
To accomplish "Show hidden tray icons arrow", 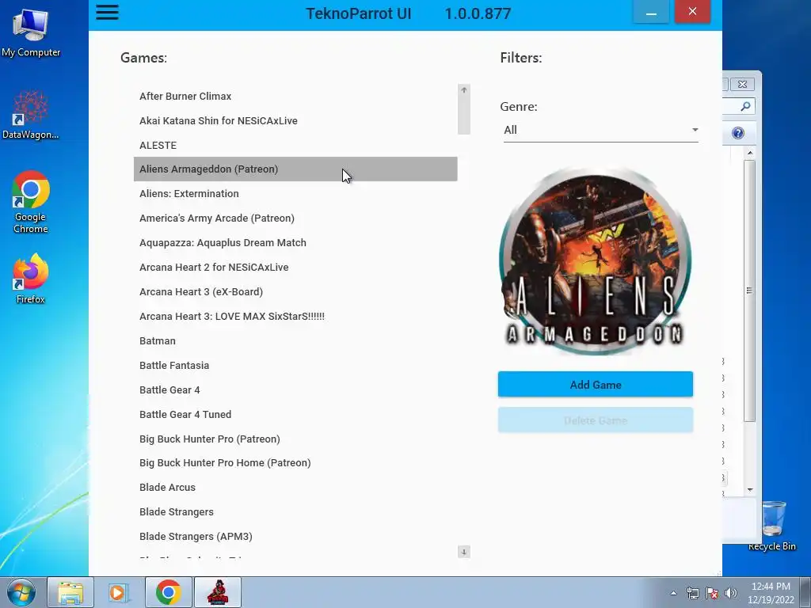I will coord(673,593).
